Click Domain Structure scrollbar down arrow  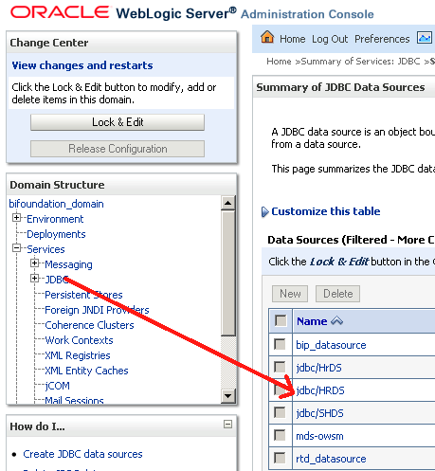point(227,395)
